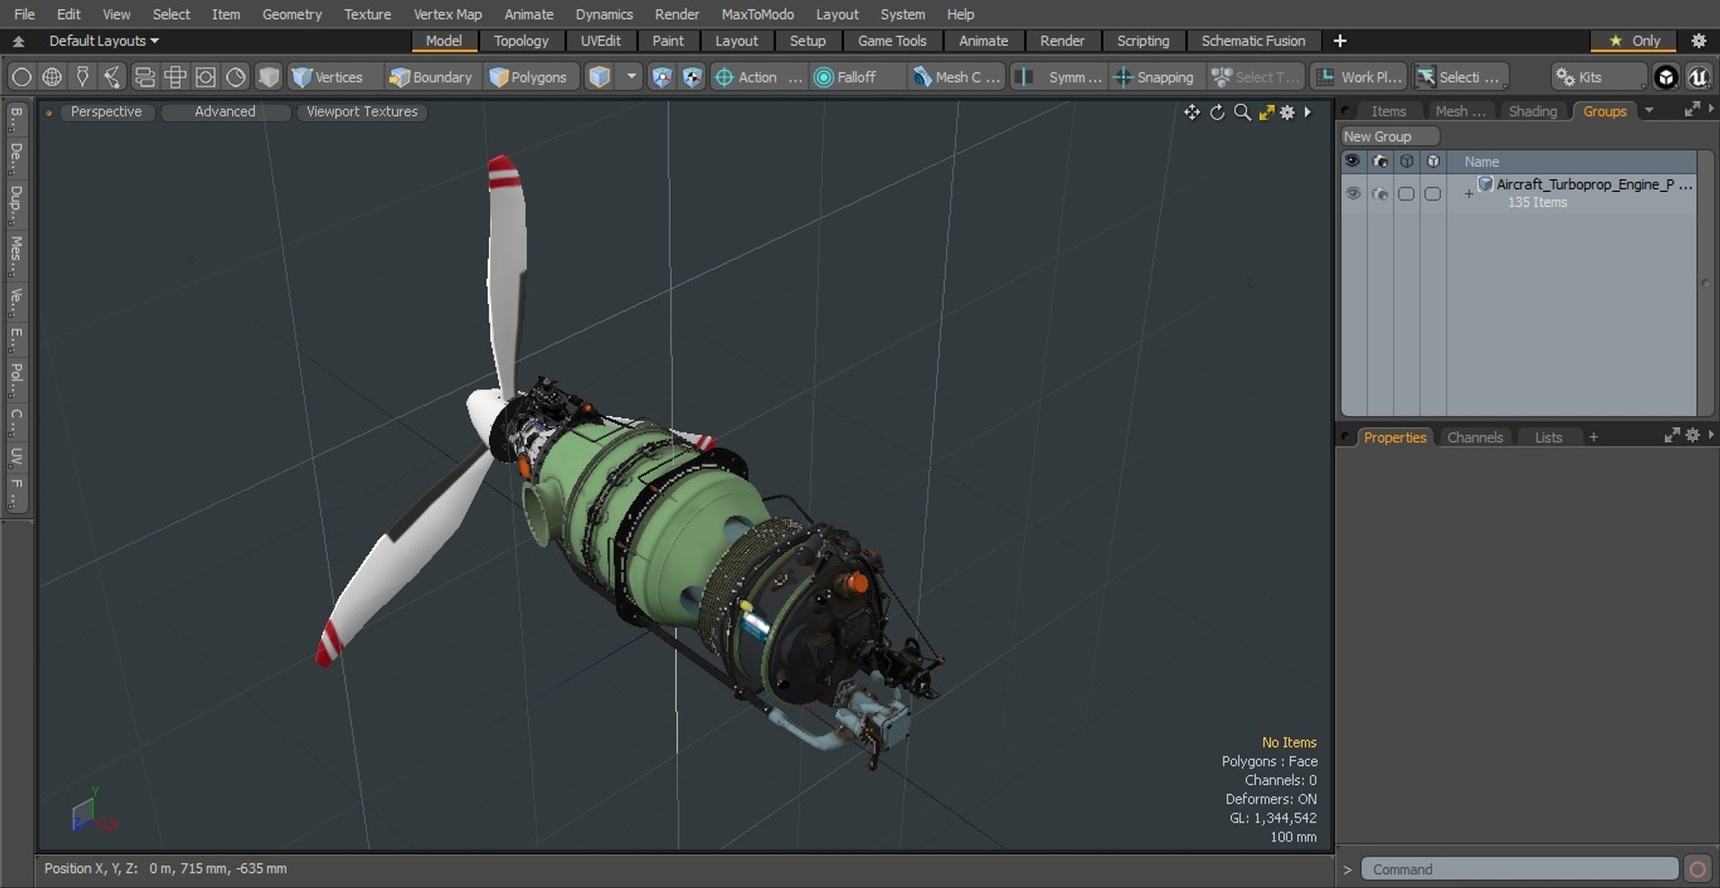The height and width of the screenshot is (888, 1720).
Task: Switch to Polygons selection mode
Action: (x=529, y=77)
